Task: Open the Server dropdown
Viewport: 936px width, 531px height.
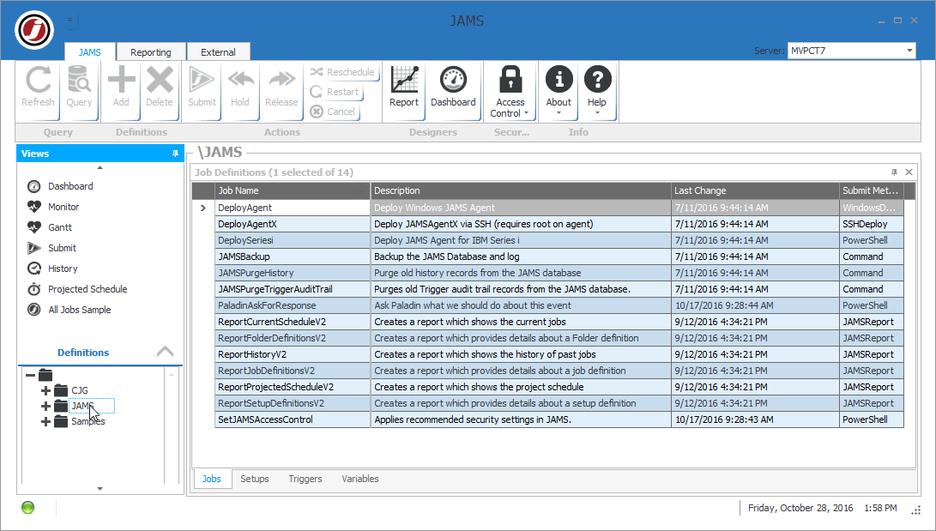Action: (909, 51)
